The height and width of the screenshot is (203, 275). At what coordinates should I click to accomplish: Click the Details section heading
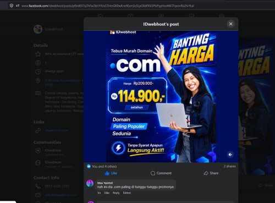pos(41,45)
